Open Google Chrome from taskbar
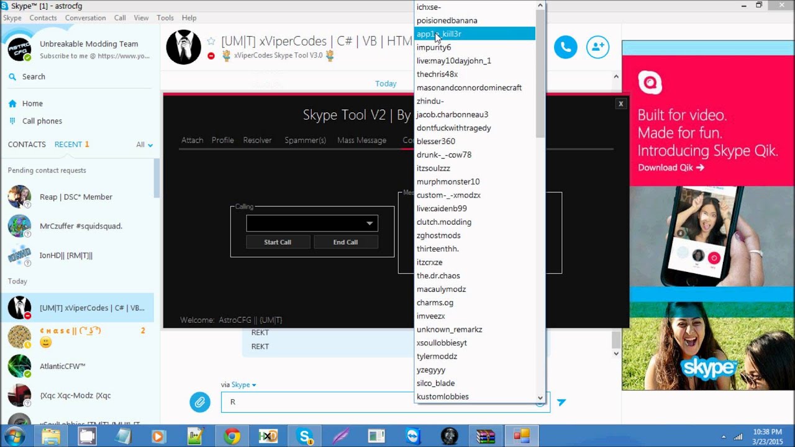 point(232,436)
